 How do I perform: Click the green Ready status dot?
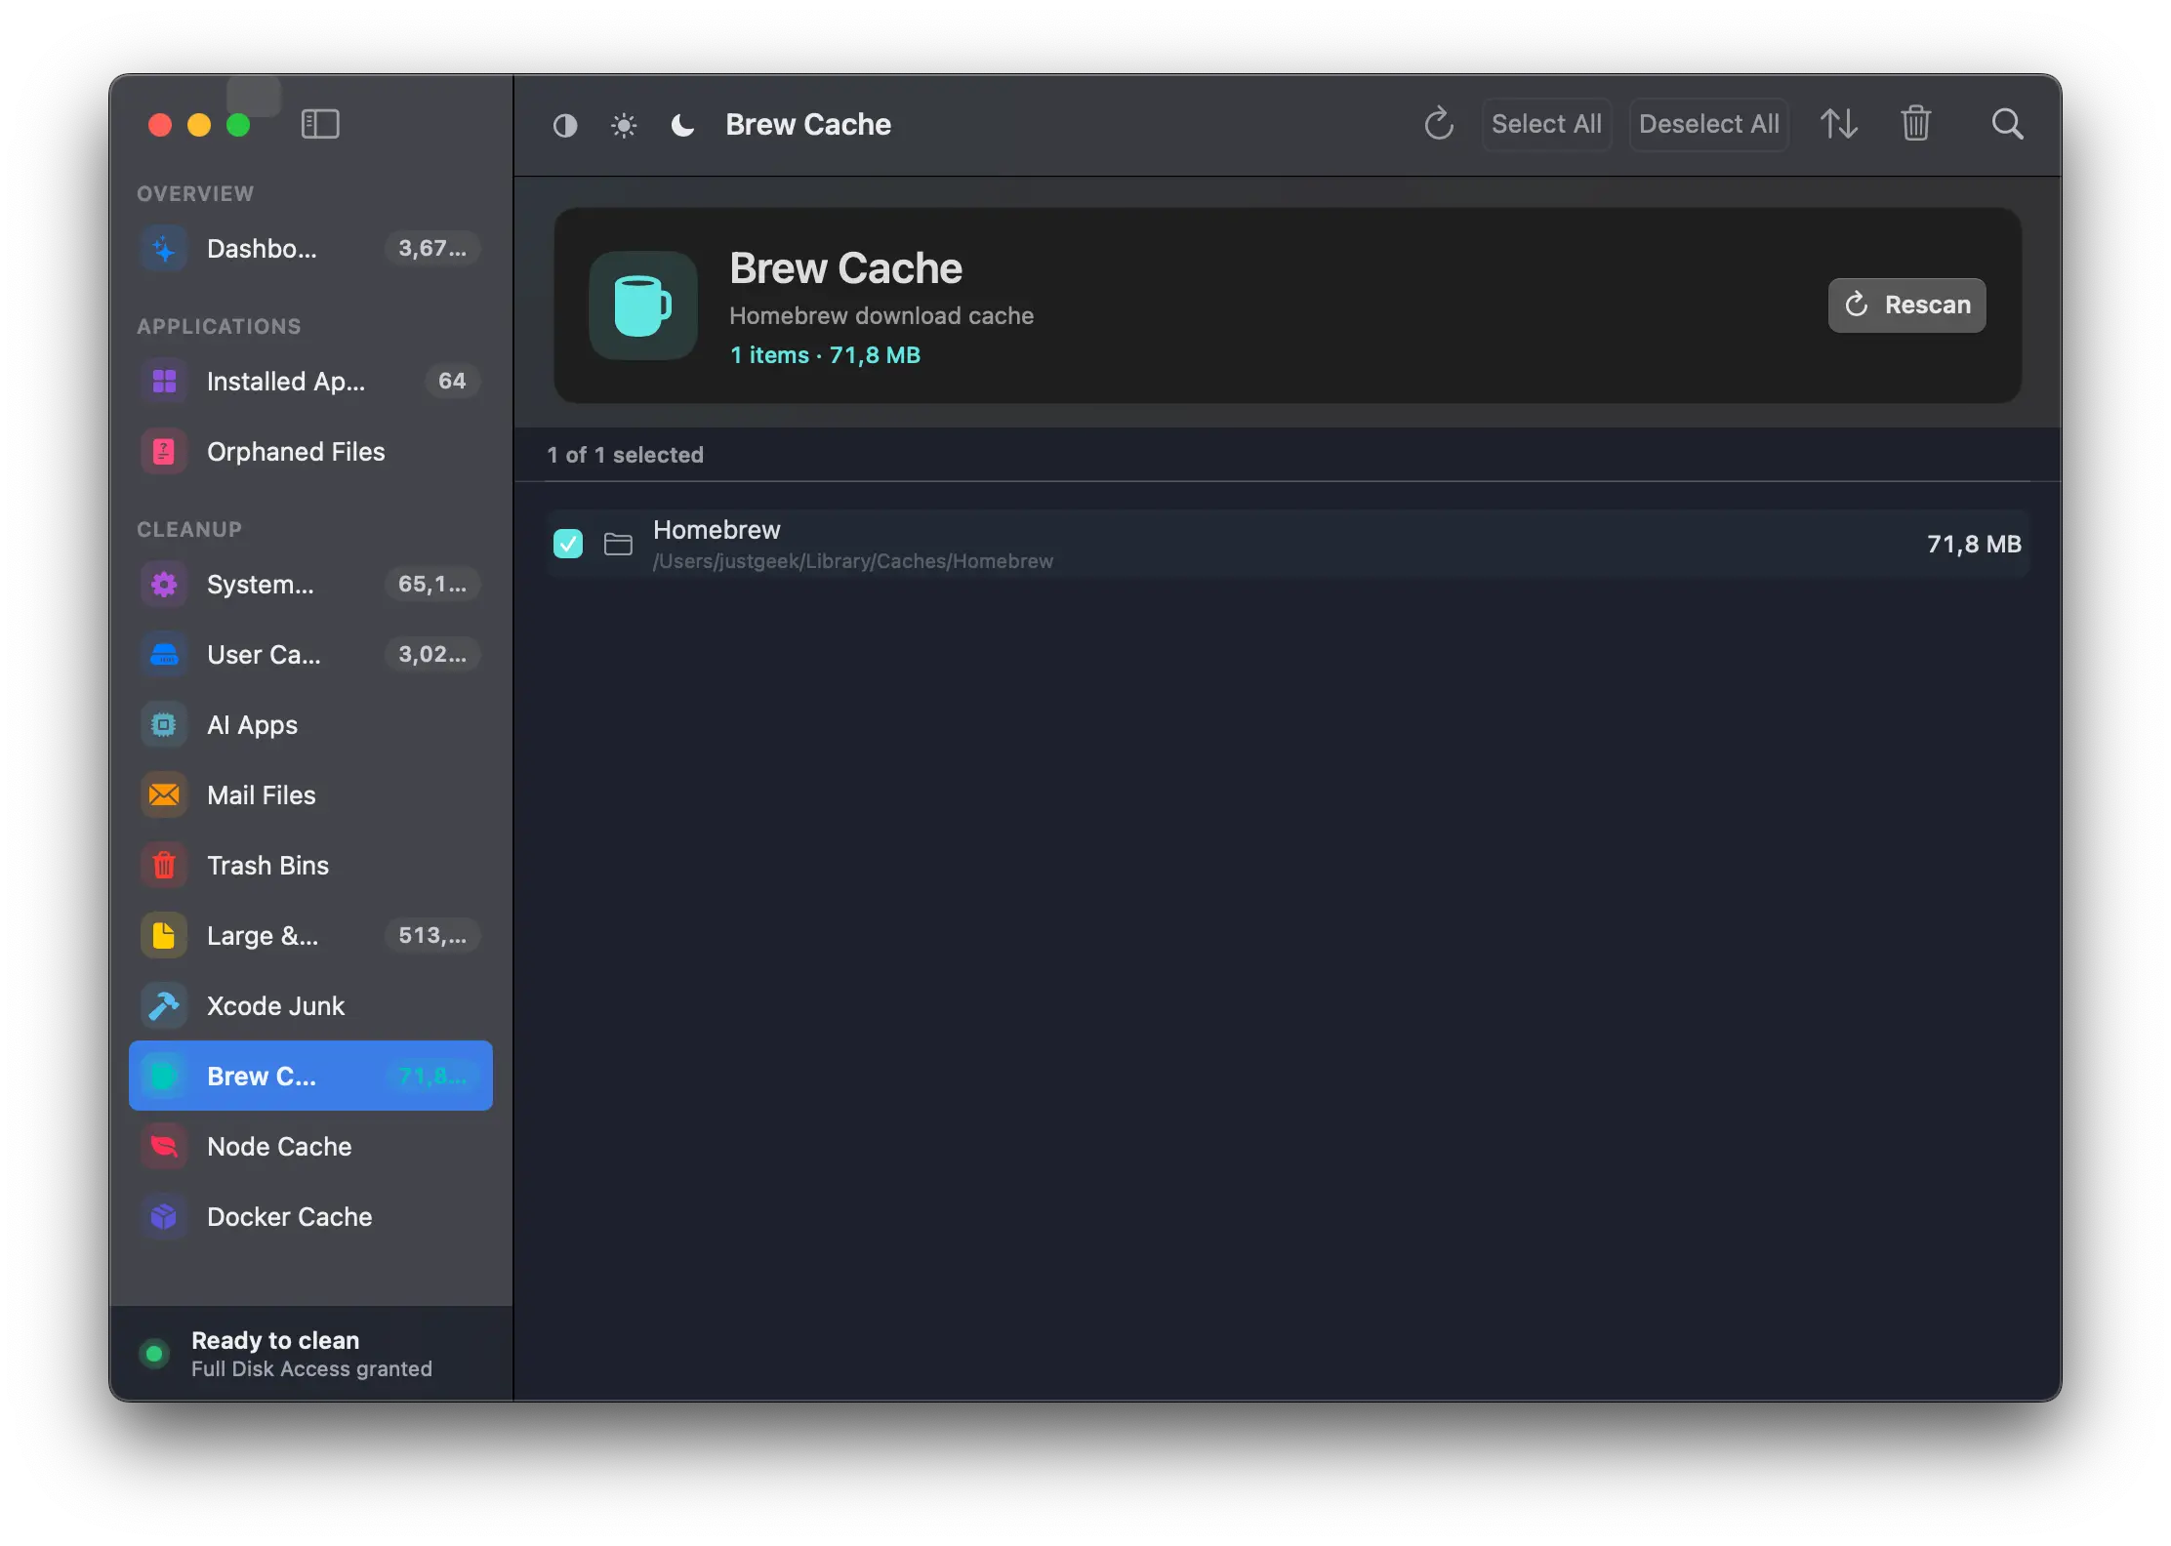(x=153, y=1354)
